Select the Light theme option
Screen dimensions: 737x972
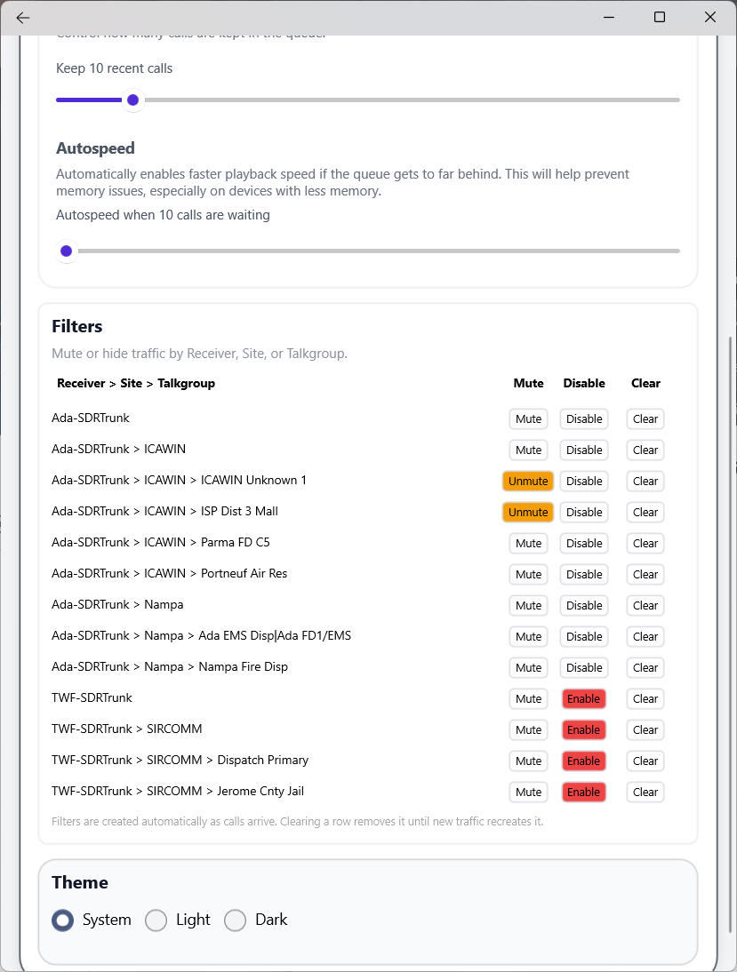[x=156, y=920]
